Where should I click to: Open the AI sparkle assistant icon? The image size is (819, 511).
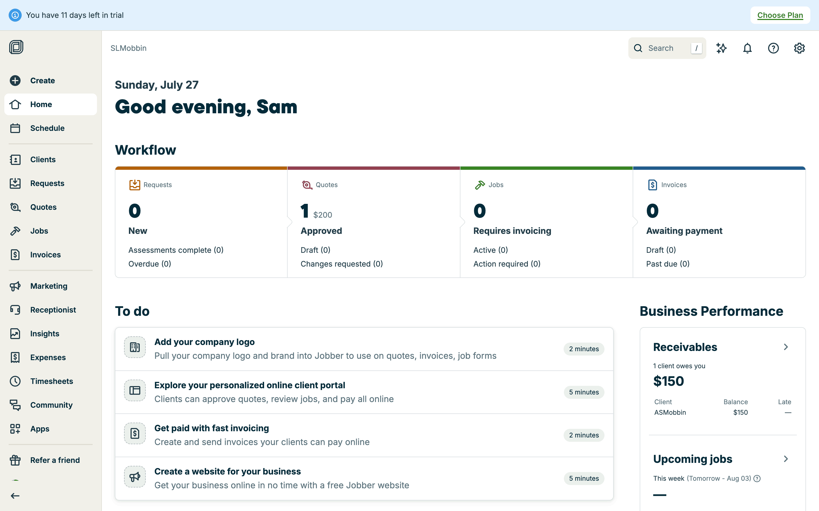(721, 48)
